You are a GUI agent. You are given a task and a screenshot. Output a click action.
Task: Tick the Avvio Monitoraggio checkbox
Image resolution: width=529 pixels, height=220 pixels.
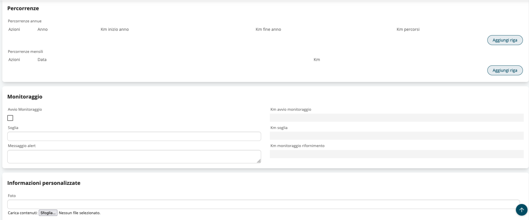10,118
